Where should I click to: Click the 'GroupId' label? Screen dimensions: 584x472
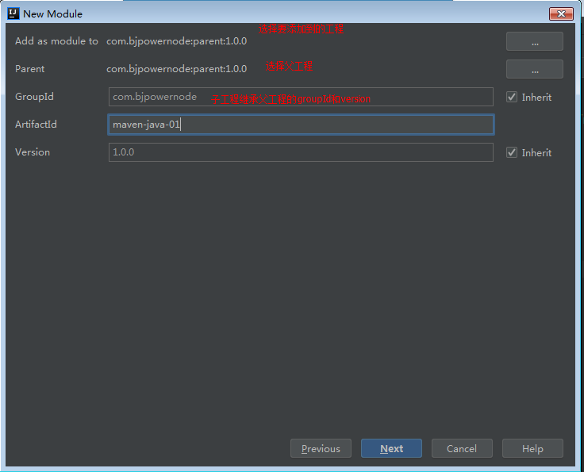coord(34,97)
